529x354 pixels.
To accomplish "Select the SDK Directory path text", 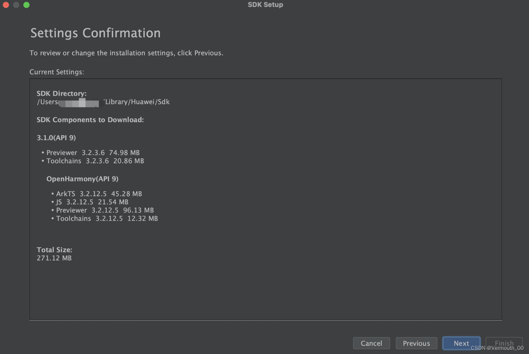I will click(103, 102).
